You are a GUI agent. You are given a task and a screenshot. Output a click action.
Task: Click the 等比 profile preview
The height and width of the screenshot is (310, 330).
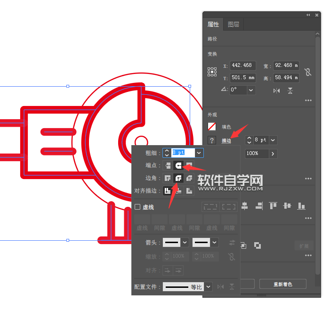[x=183, y=287]
